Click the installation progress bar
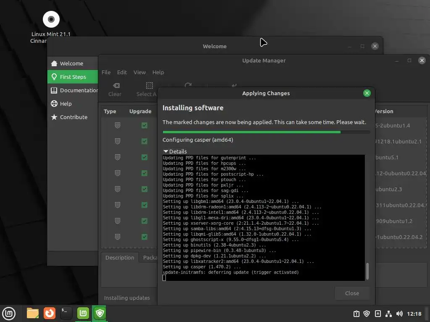Viewport: 430px width, 322px height. coord(266,132)
